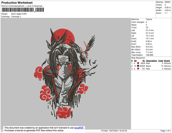172x133 pixels.
Task: Select the Width value 4.04 in
Action: 167,10
